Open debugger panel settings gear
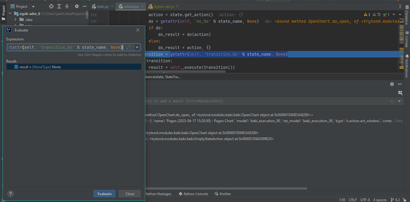 [392, 84]
